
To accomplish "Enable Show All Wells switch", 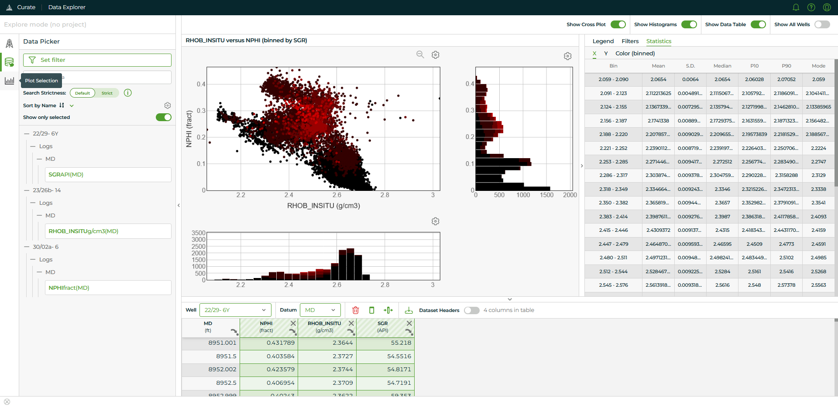I will pyautogui.click(x=822, y=24).
